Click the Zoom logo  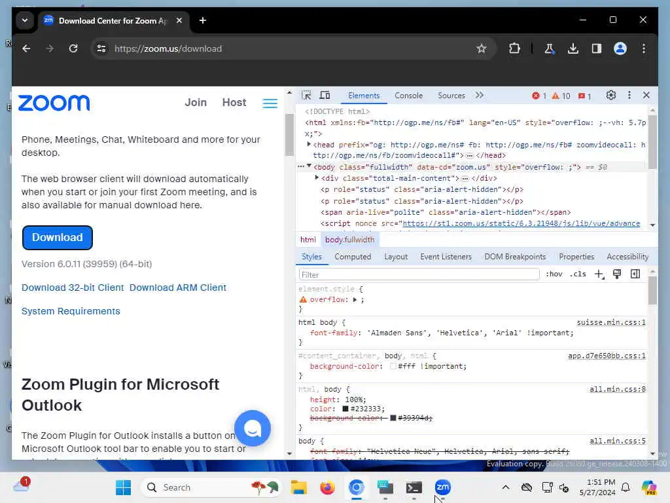click(54, 103)
